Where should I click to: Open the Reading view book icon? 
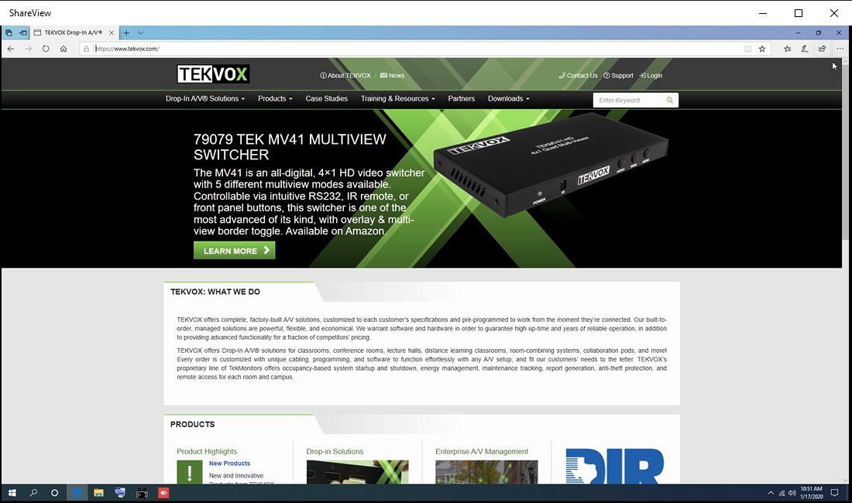click(747, 49)
